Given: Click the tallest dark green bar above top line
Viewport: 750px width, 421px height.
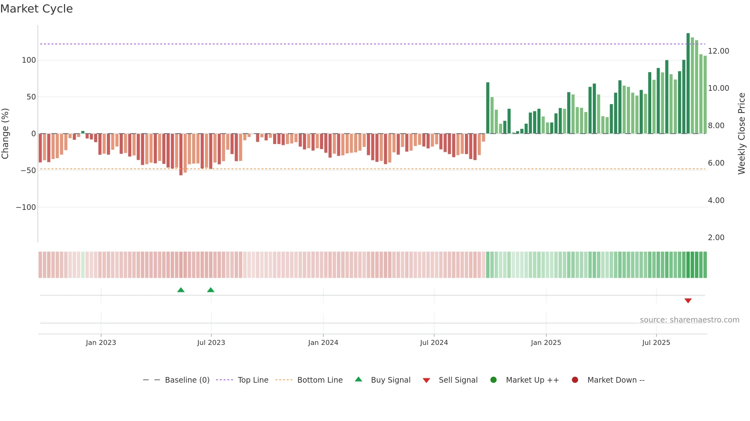Looking at the screenshot, I should click(x=688, y=83).
